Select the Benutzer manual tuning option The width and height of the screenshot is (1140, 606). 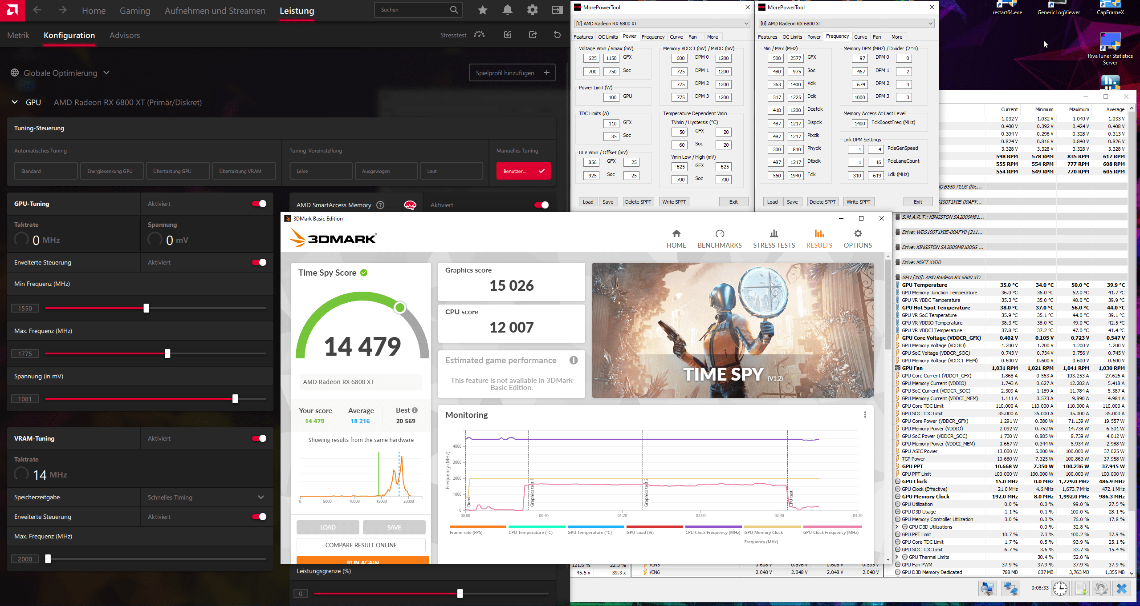(523, 171)
